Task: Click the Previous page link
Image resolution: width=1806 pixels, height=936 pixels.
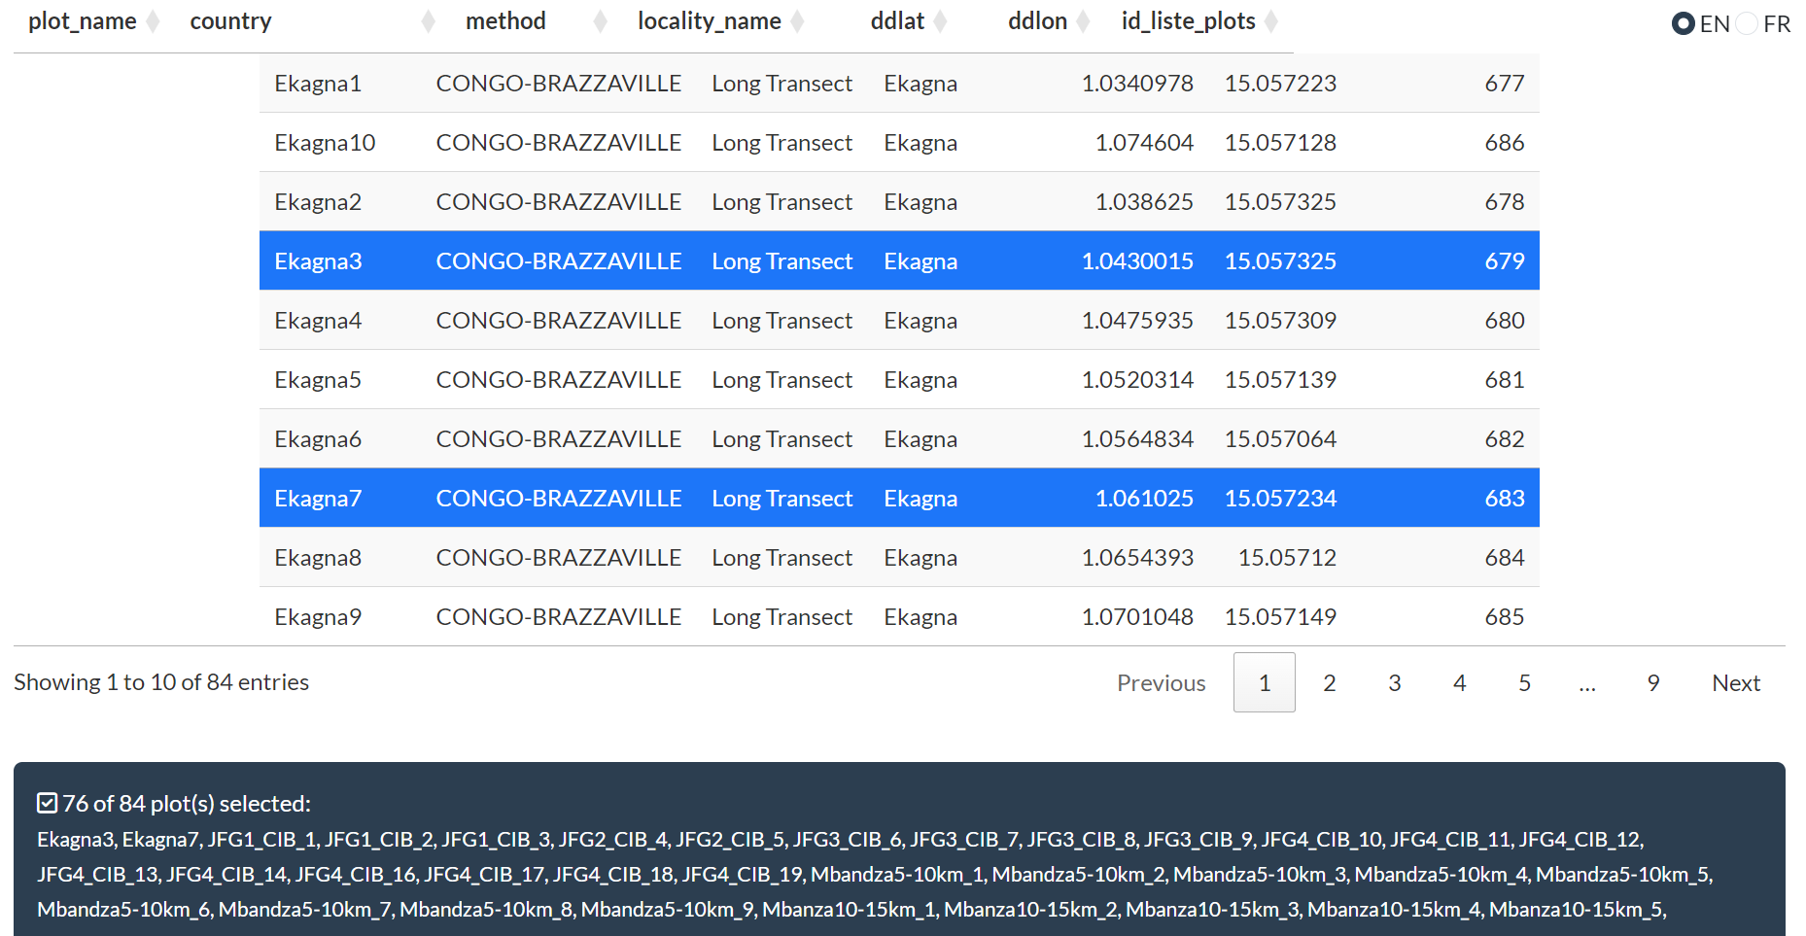Action: pyautogui.click(x=1161, y=682)
